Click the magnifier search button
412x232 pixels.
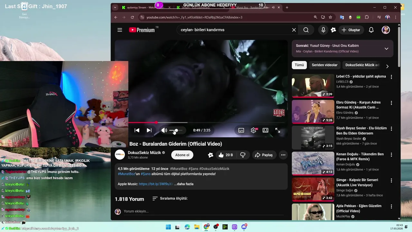tap(306, 30)
